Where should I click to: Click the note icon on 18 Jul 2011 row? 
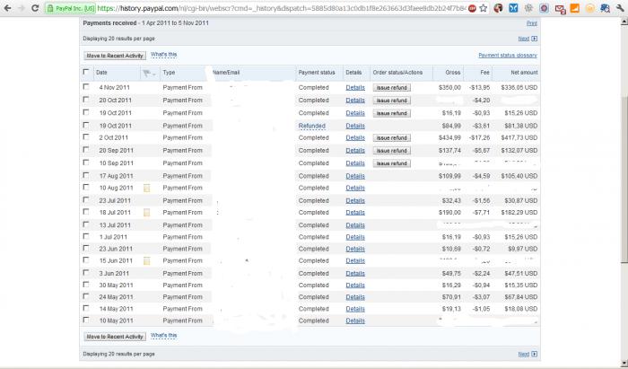tap(146, 213)
